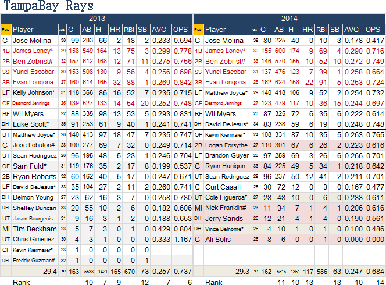Click James Loney's 600 AB in 2014
The image size is (386, 285).
[x=280, y=51]
